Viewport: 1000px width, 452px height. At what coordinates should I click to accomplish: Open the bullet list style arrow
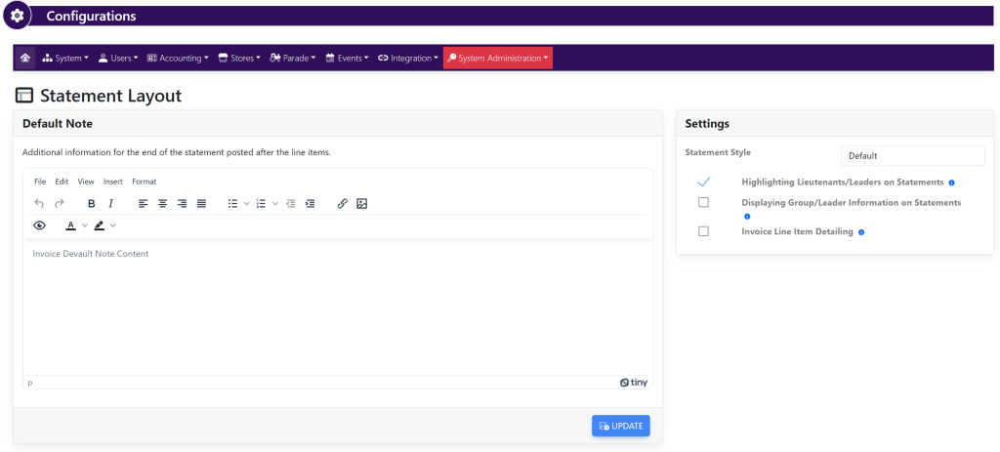coord(246,203)
